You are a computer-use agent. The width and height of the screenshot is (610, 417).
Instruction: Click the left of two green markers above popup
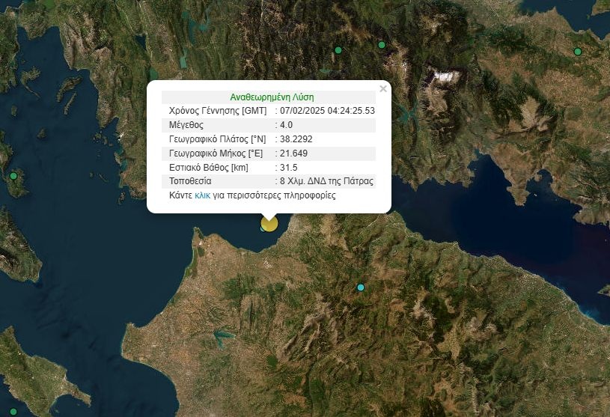338,50
